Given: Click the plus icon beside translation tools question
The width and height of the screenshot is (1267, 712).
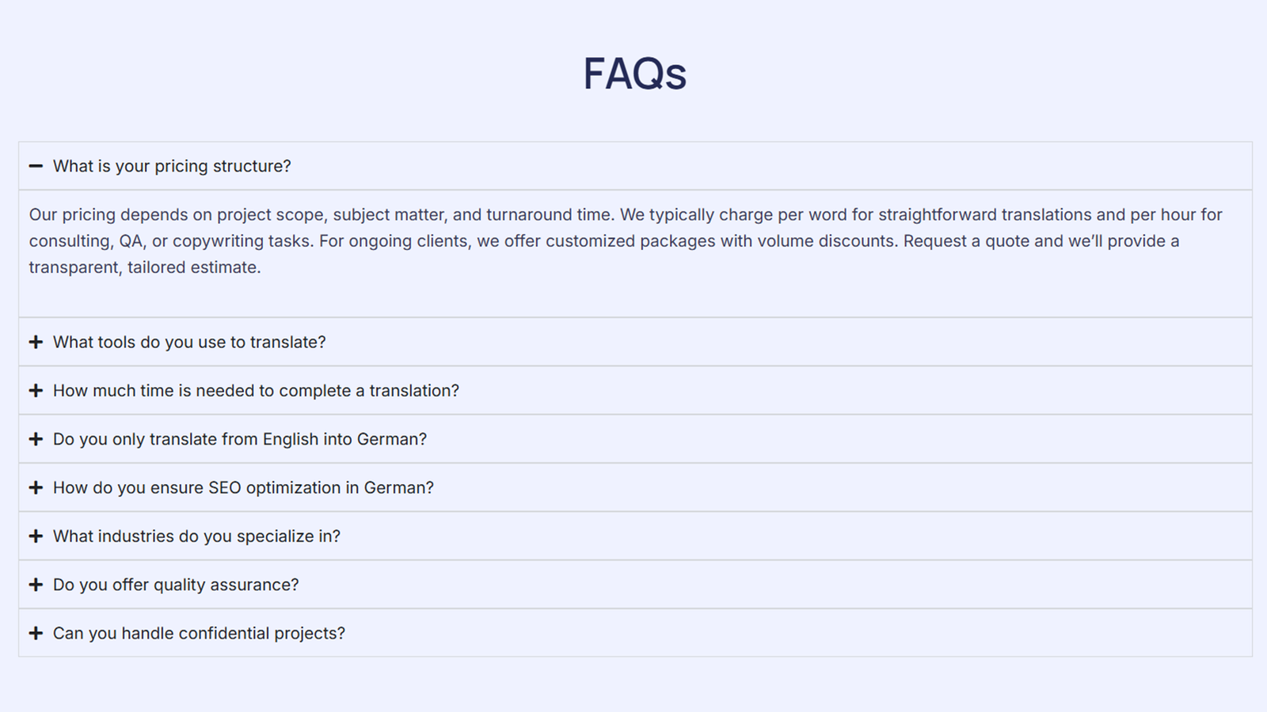Looking at the screenshot, I should tap(36, 342).
